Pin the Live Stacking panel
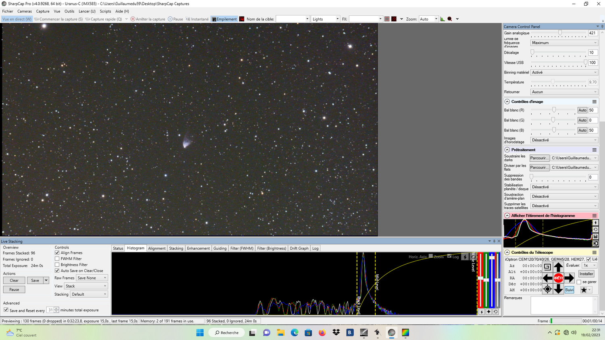 point(494,241)
